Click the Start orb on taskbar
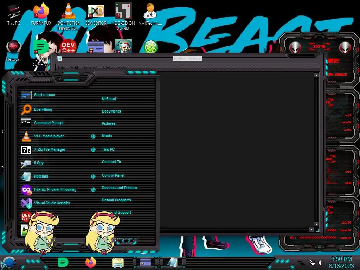The height and width of the screenshot is (270, 360). tap(9, 263)
